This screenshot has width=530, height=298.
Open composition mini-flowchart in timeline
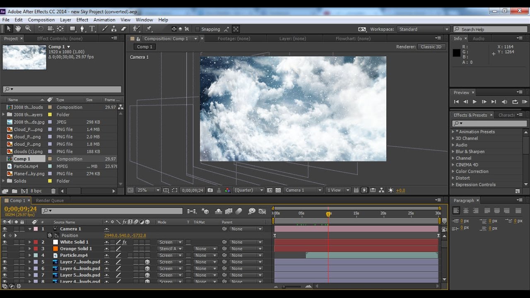(x=191, y=211)
